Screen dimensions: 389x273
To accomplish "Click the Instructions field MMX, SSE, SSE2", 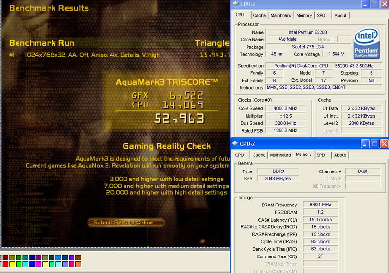I will [x=324, y=87].
